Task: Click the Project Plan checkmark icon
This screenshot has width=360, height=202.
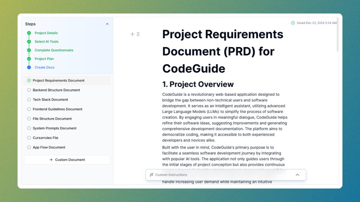Action: tap(29, 59)
